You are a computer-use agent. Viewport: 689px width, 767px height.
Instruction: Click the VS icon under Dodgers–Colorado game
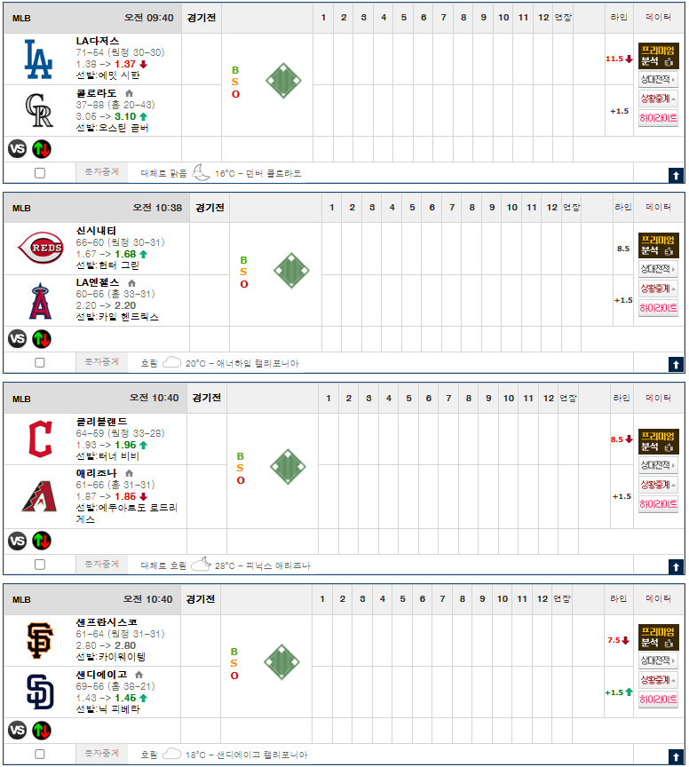[17, 148]
